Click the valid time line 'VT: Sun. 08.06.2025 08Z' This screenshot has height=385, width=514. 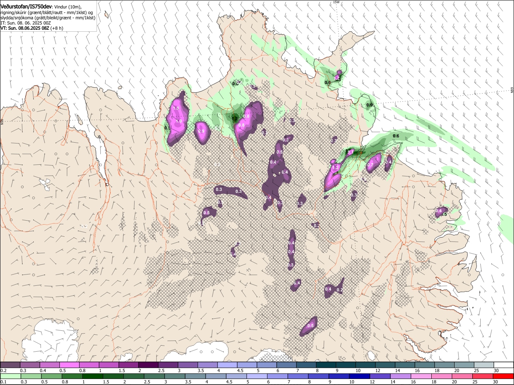25,29
